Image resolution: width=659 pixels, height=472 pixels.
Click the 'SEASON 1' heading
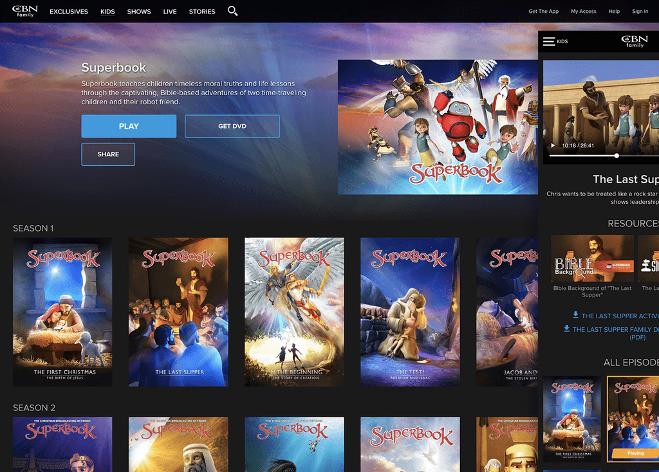(x=33, y=228)
